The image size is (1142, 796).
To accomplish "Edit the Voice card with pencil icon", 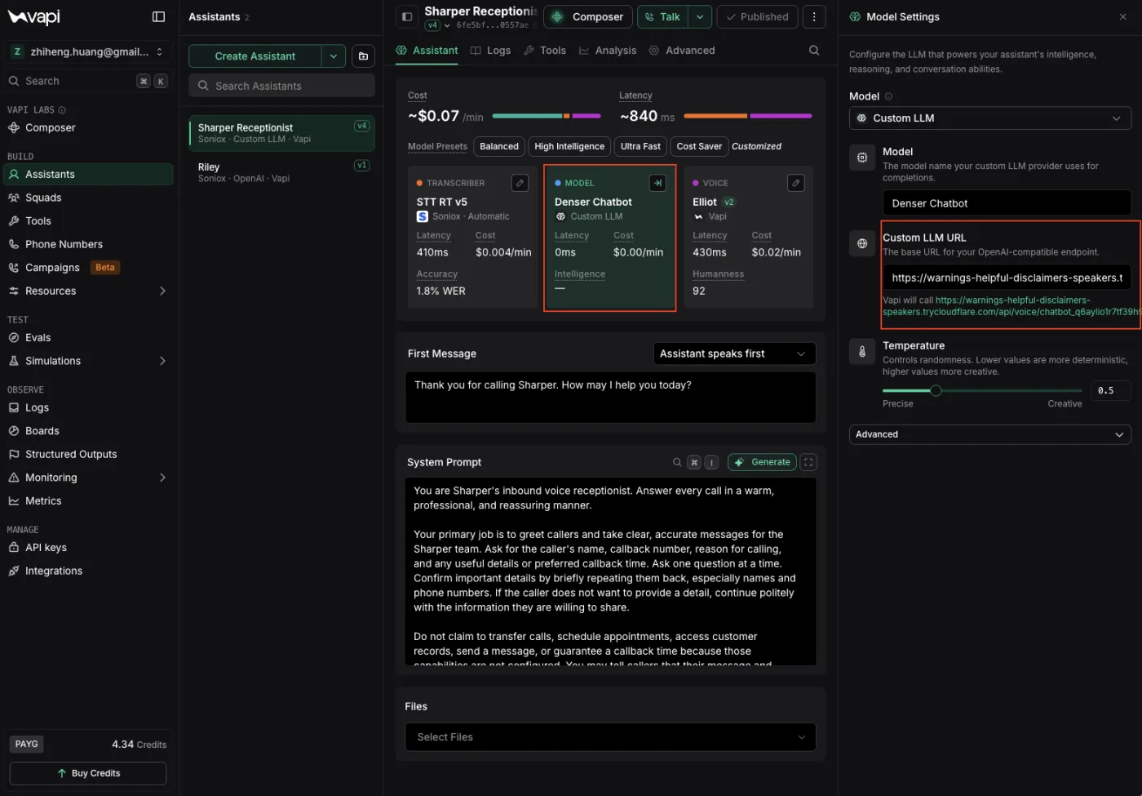I will click(796, 183).
